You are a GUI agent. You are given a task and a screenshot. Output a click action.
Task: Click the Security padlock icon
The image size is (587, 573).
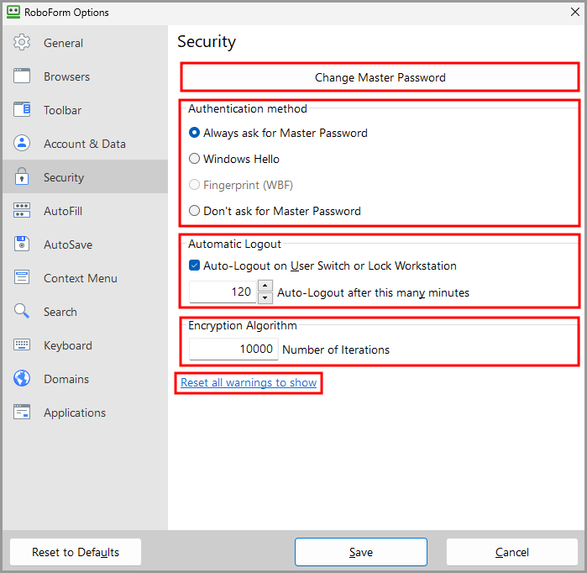pyautogui.click(x=22, y=176)
